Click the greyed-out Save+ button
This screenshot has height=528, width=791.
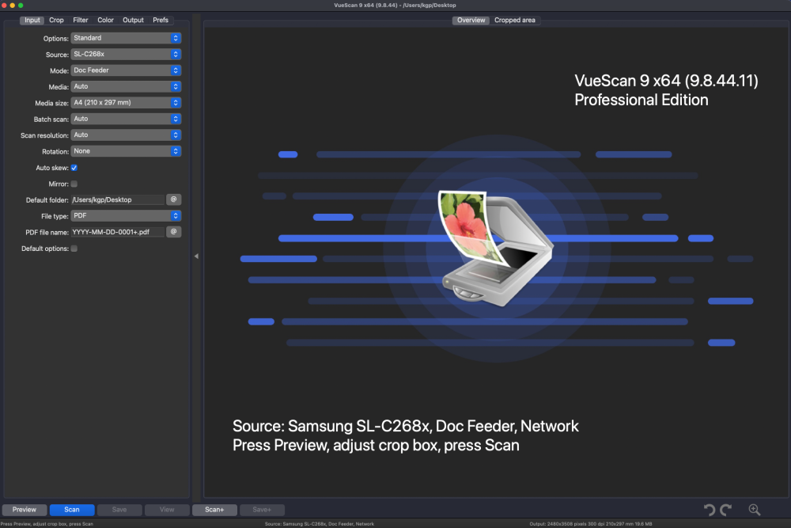coord(262,510)
